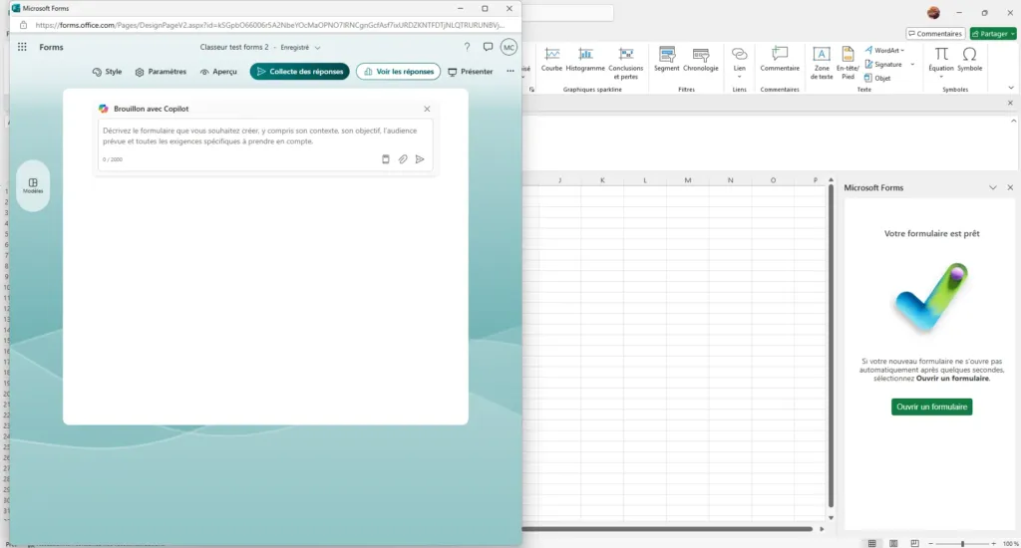Image resolution: width=1021 pixels, height=548 pixels.
Task: Click vertical scroll up arrow in Excel
Action: pyautogui.click(x=831, y=179)
